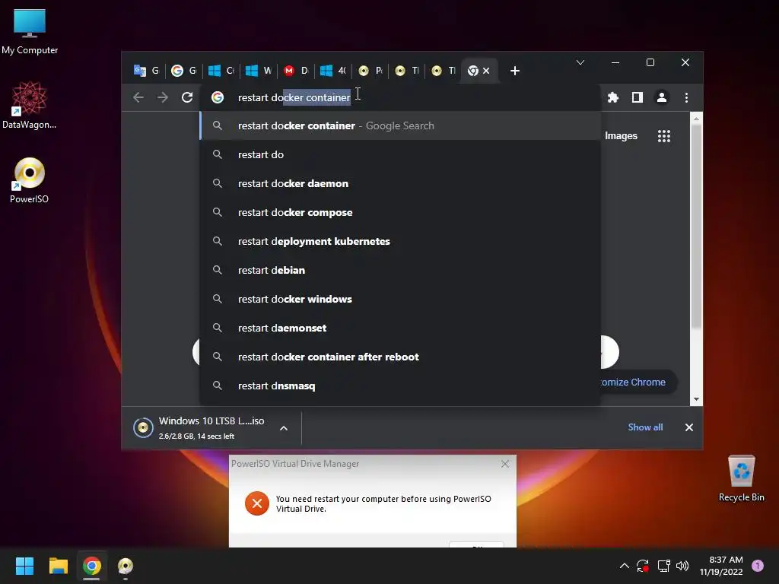Open the Google apps grid icon
Image resolution: width=779 pixels, height=584 pixels.
coord(664,136)
